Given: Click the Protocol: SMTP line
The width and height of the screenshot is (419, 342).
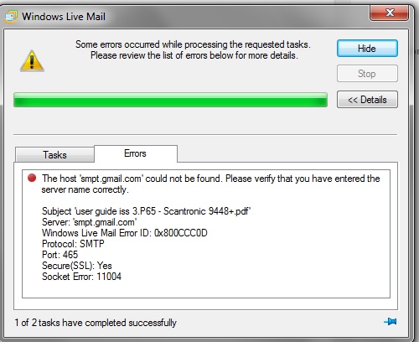Looking at the screenshot, I should tap(73, 244).
